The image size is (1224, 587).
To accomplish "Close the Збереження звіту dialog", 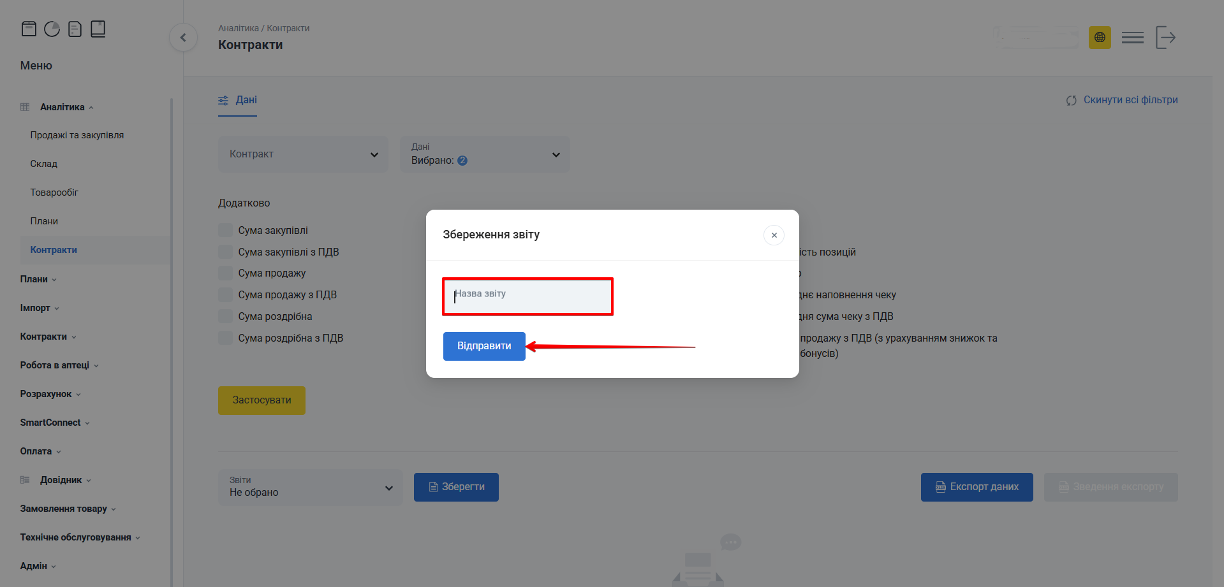I will pyautogui.click(x=774, y=235).
